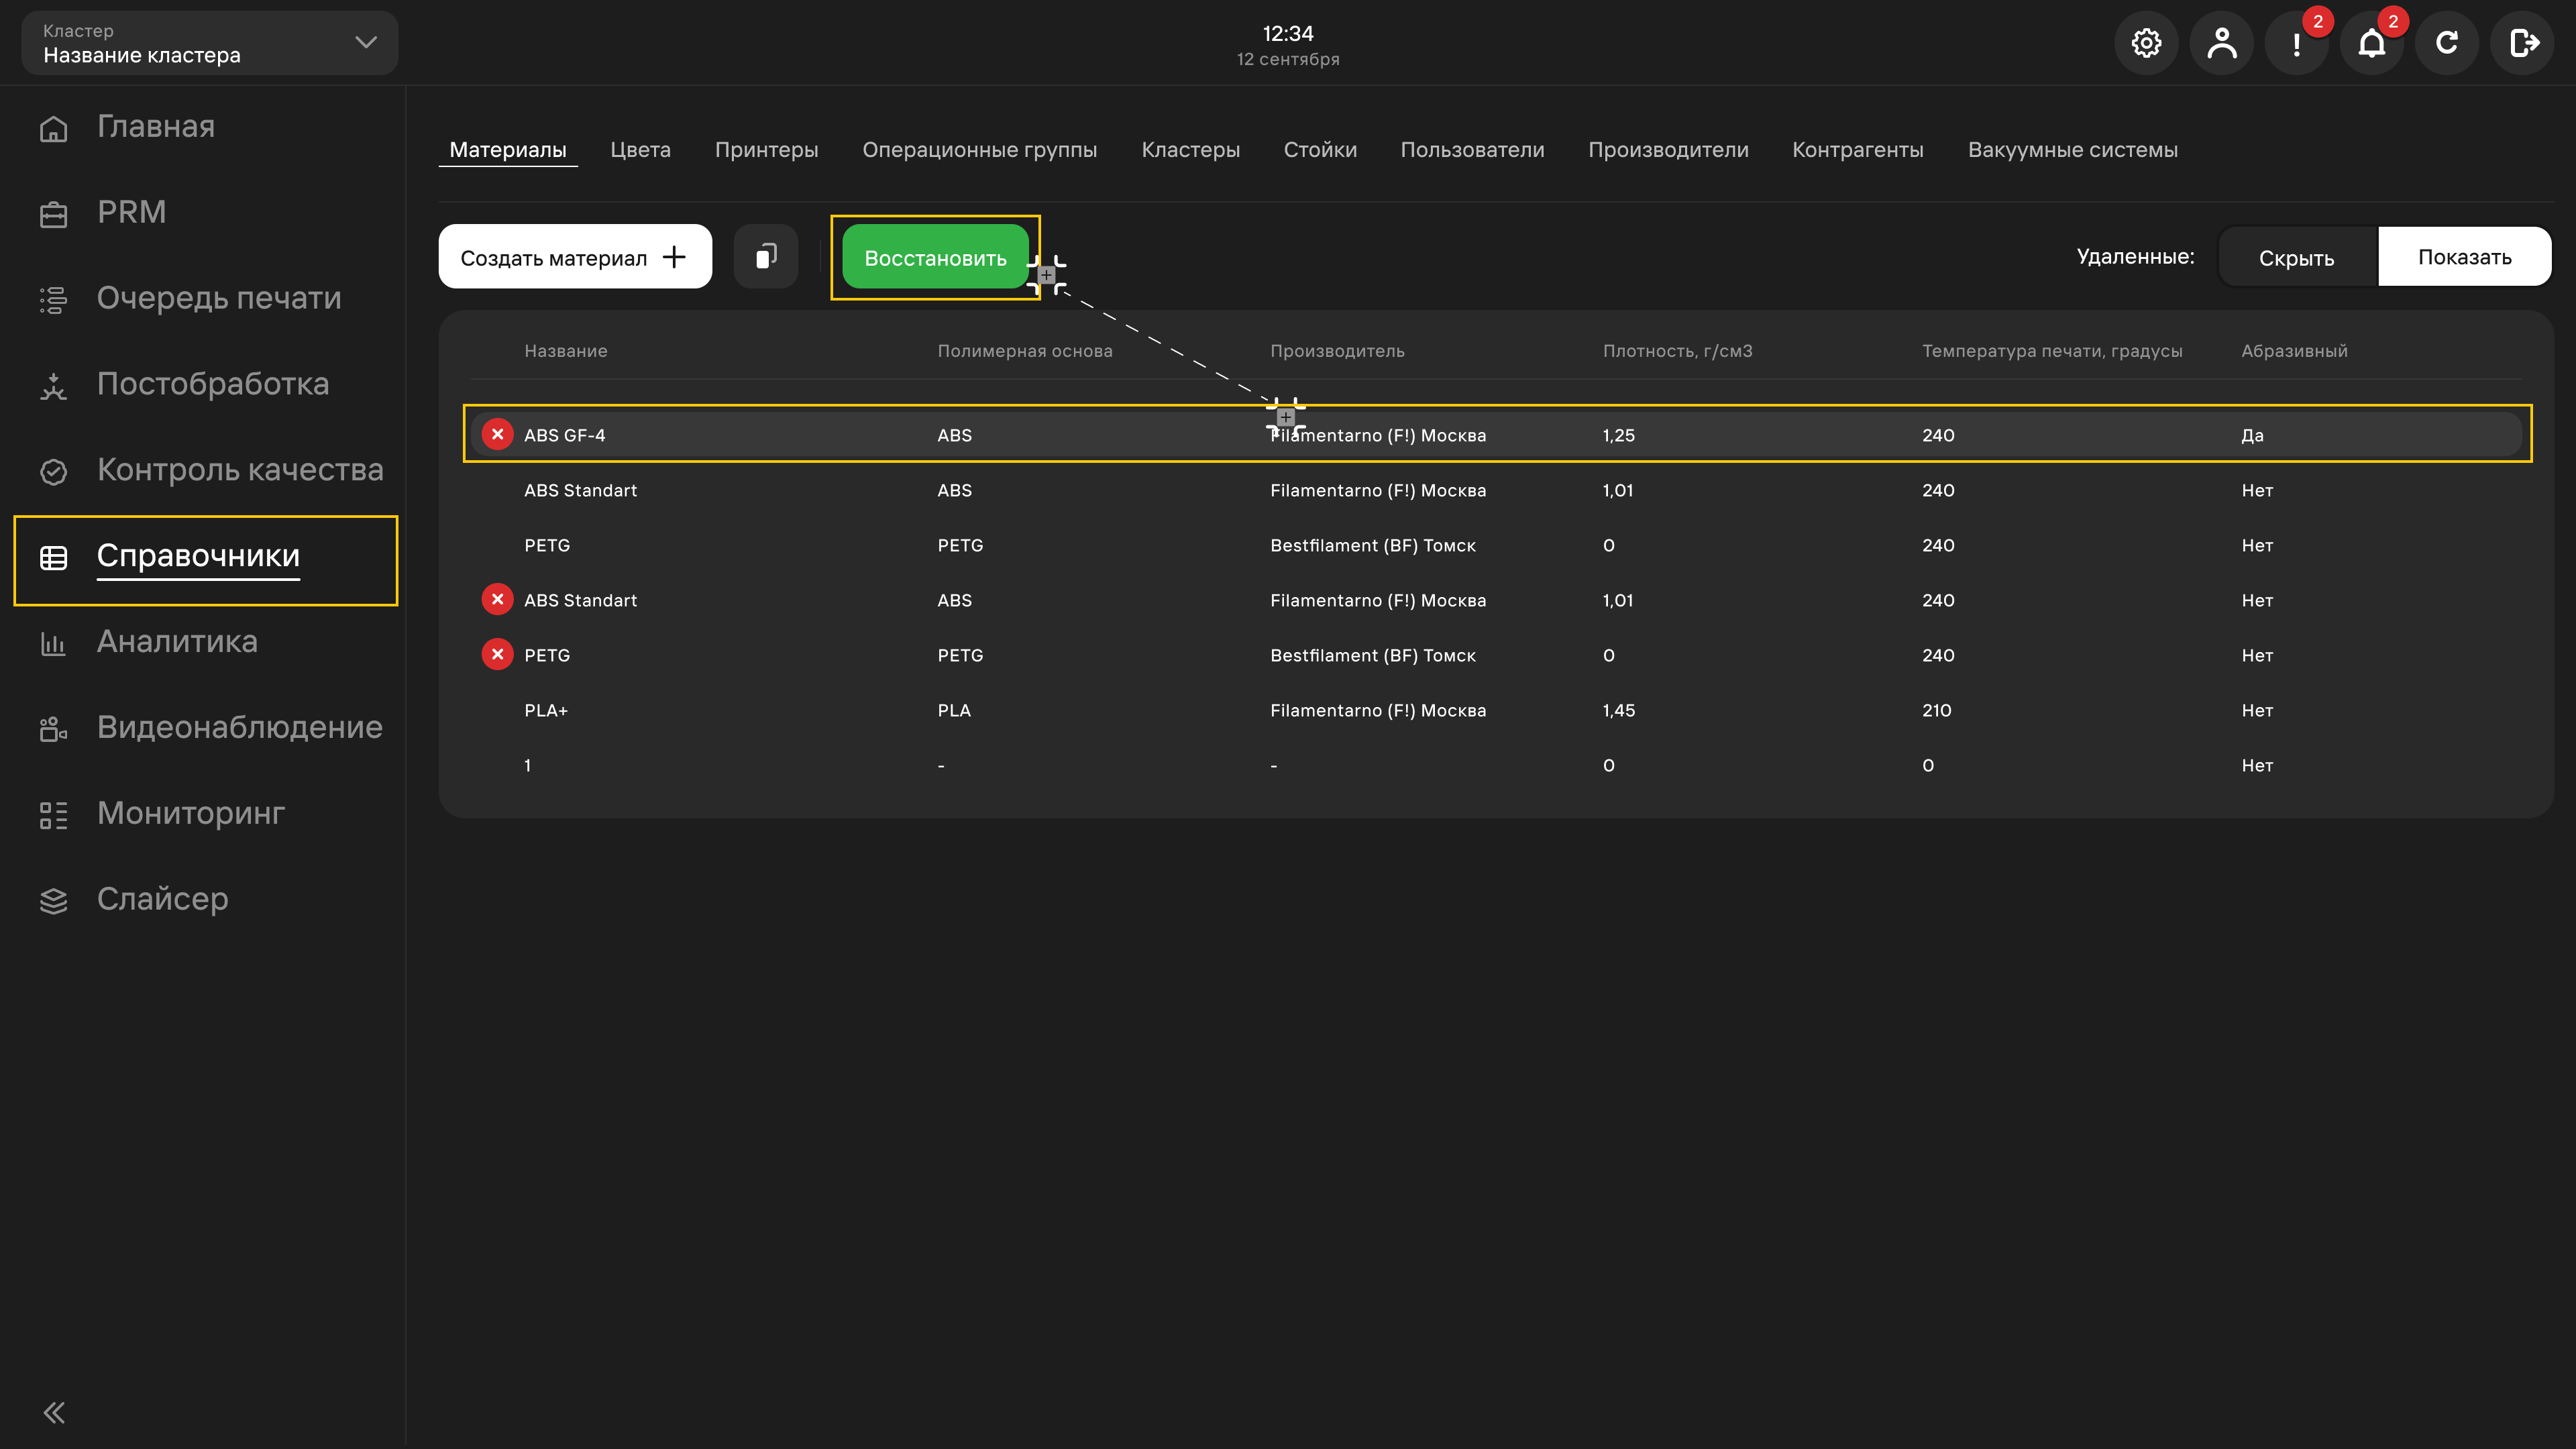The image size is (2576, 1449).
Task: Click the Мониторинг grid icon
Action: (x=54, y=815)
